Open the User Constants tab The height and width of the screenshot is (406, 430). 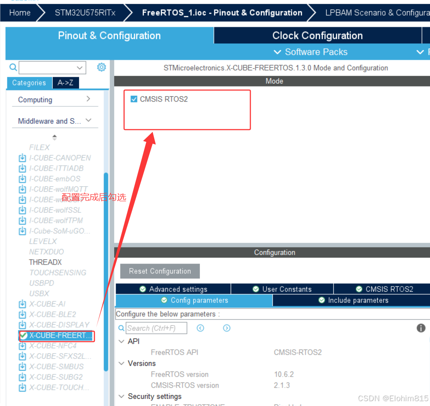click(282, 289)
